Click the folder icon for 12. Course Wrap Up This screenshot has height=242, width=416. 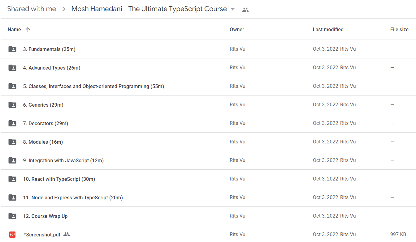(x=12, y=216)
